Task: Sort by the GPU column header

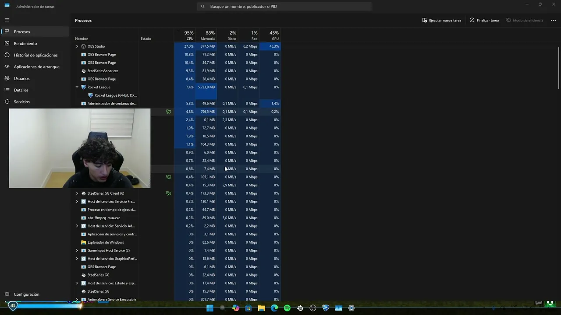Action: pyautogui.click(x=270, y=36)
